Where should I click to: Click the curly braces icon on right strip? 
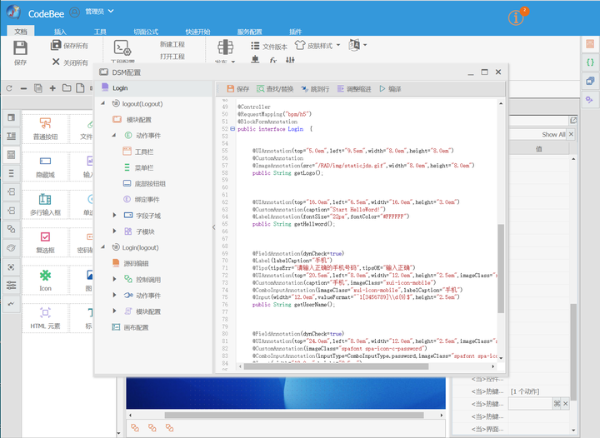591,62
